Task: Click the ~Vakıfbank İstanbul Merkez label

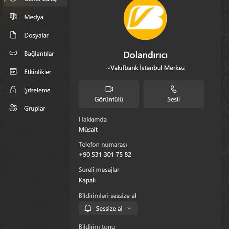Action: click(x=146, y=68)
